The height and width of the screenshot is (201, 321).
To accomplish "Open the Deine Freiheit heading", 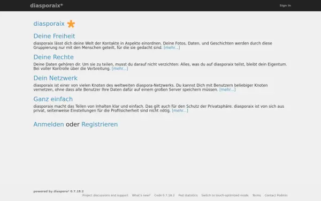I will point(54,36).
